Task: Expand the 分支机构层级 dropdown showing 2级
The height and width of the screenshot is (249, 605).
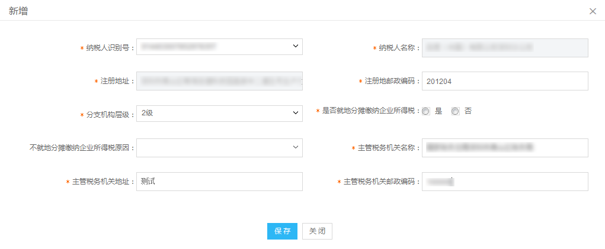Action: coord(220,114)
